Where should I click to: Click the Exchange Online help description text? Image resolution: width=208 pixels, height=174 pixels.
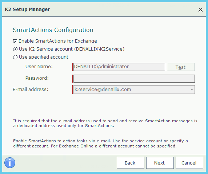tap(100, 143)
